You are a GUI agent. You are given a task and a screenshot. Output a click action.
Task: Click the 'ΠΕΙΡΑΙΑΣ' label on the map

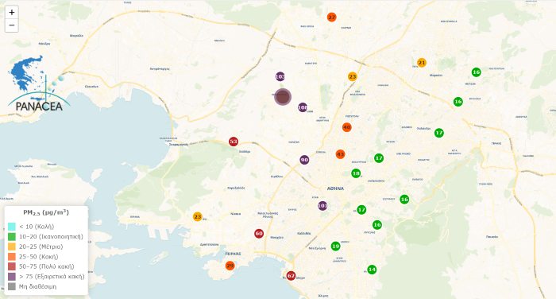pos(233,254)
